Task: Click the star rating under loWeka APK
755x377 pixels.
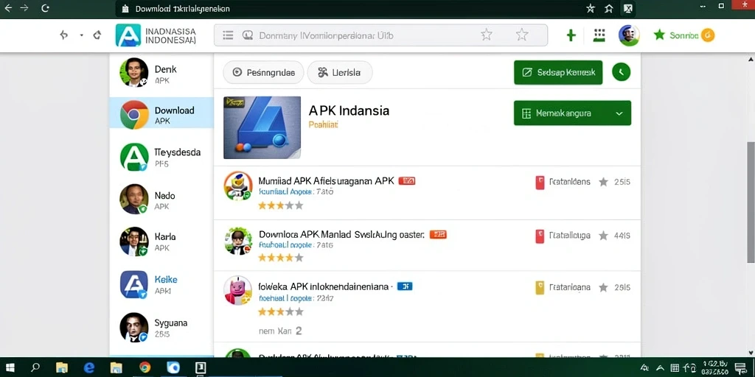Action: pyautogui.click(x=281, y=311)
